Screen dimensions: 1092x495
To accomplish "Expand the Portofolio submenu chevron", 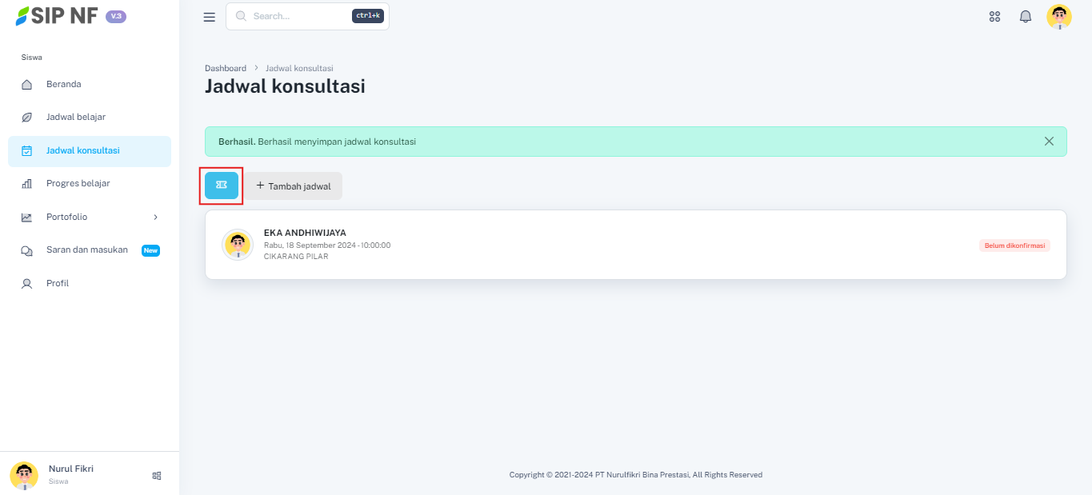I will tap(155, 217).
